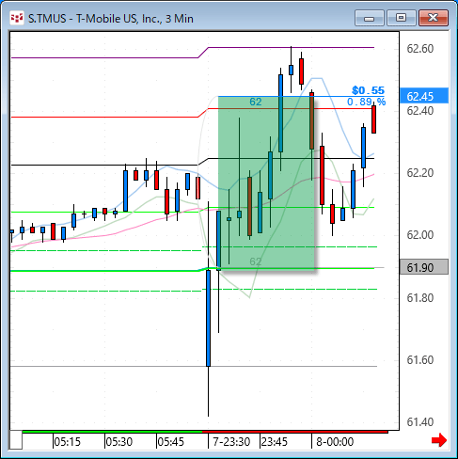Click the tall blue candle with the lowest wick

[209, 318]
